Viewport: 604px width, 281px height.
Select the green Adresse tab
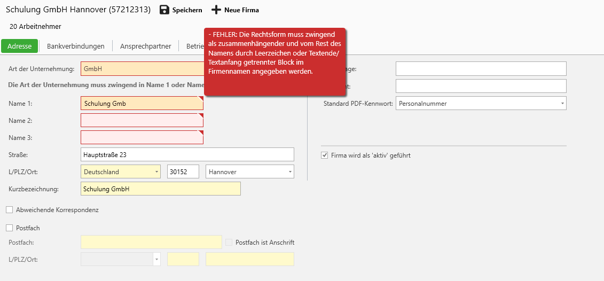pyautogui.click(x=19, y=46)
